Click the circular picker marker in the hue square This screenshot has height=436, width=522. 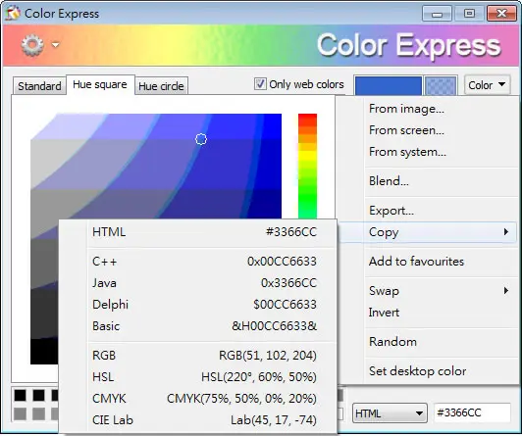(201, 139)
